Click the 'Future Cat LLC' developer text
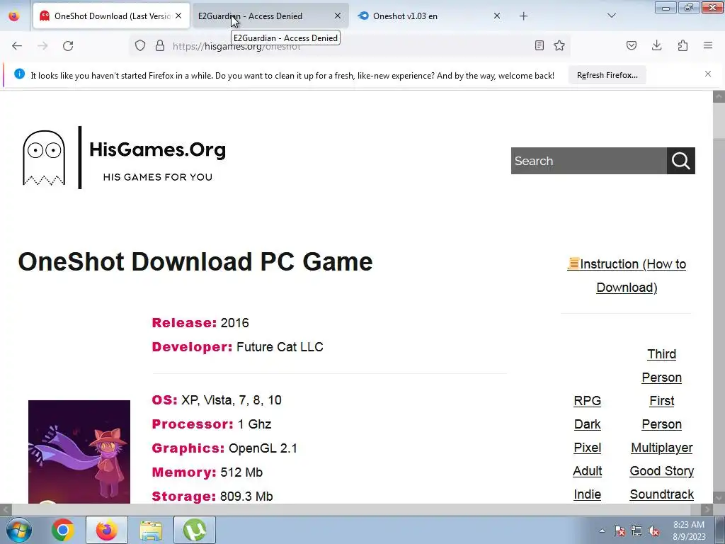Screen dimensions: 725x544 click(x=280, y=347)
